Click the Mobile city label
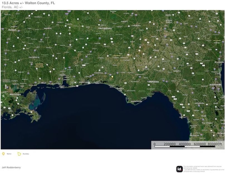 [62, 75]
